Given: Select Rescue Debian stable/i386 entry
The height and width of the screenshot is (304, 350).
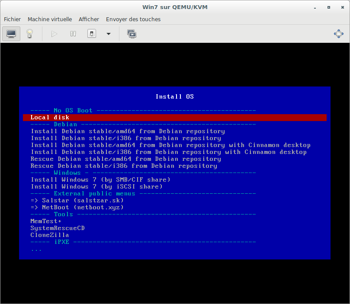Looking at the screenshot, I should click(x=124, y=166).
